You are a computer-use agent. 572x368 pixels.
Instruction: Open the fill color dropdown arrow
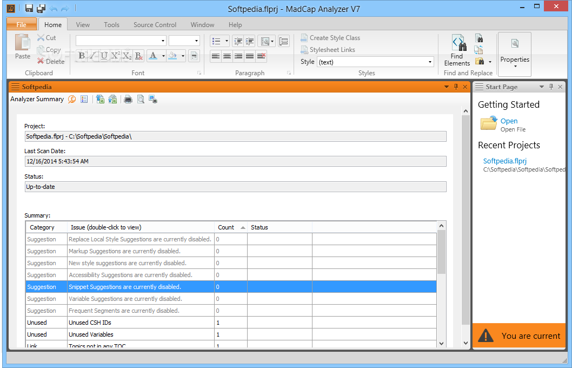click(183, 56)
